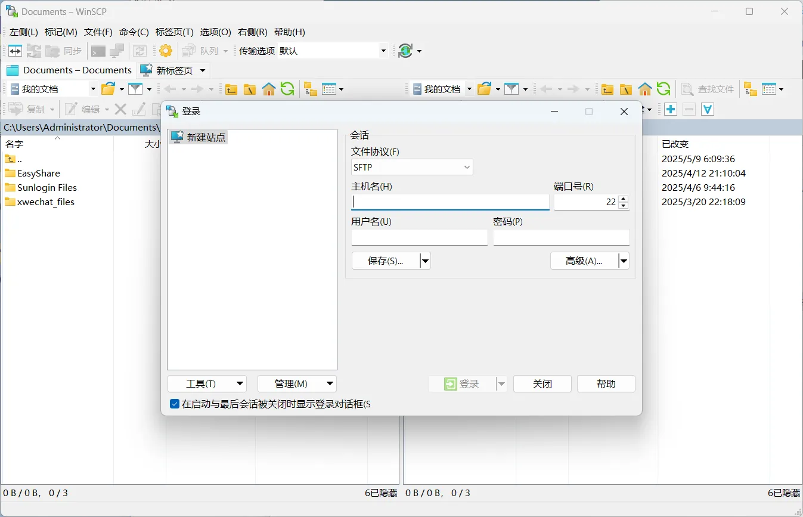
Task: Open the arrow next to 保存(S) button
Action: coord(425,261)
